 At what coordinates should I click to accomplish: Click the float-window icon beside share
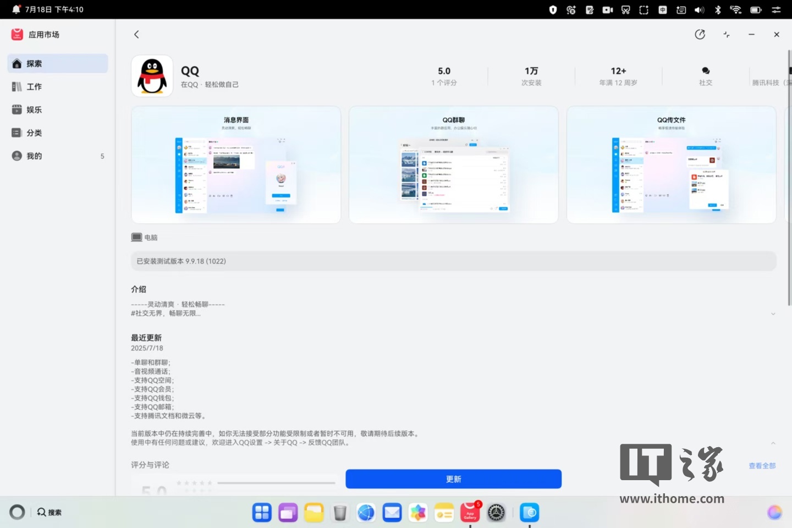click(x=726, y=34)
